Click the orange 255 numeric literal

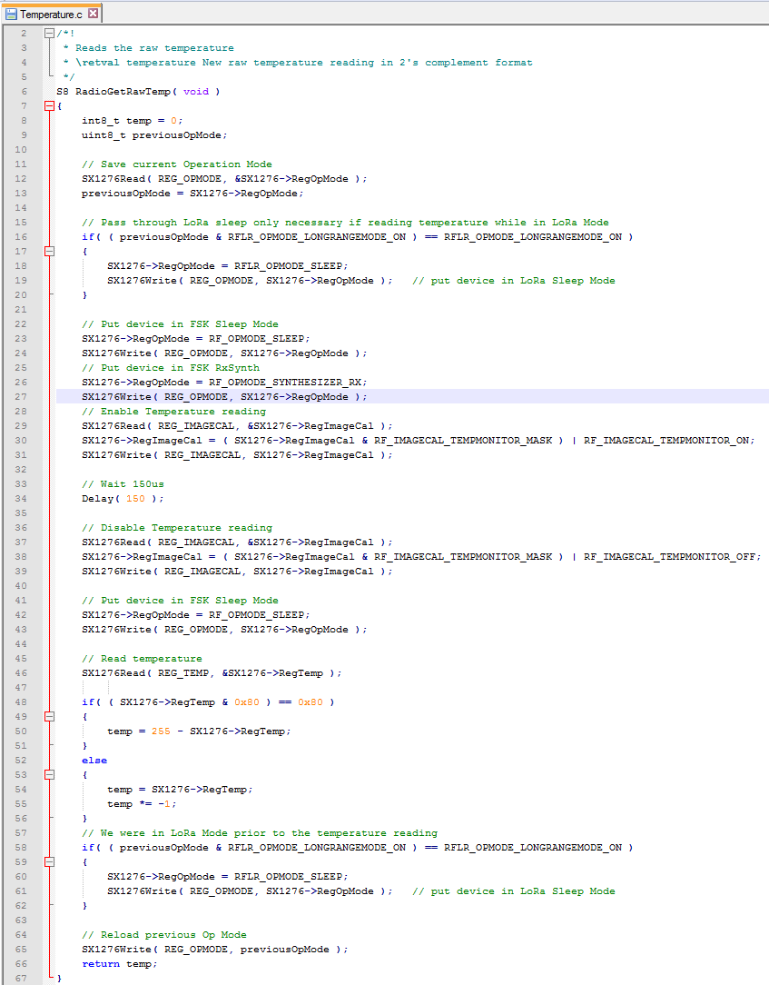(161, 731)
